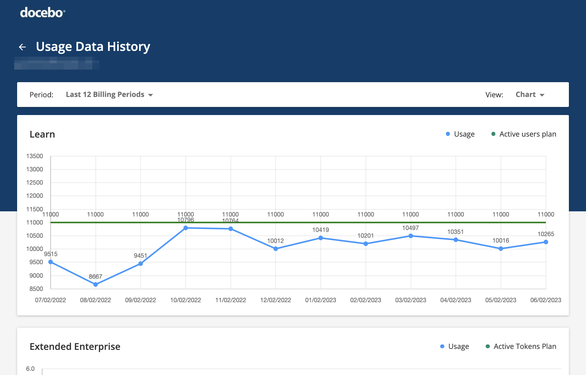Click the data point labeled 10796

[x=186, y=228]
